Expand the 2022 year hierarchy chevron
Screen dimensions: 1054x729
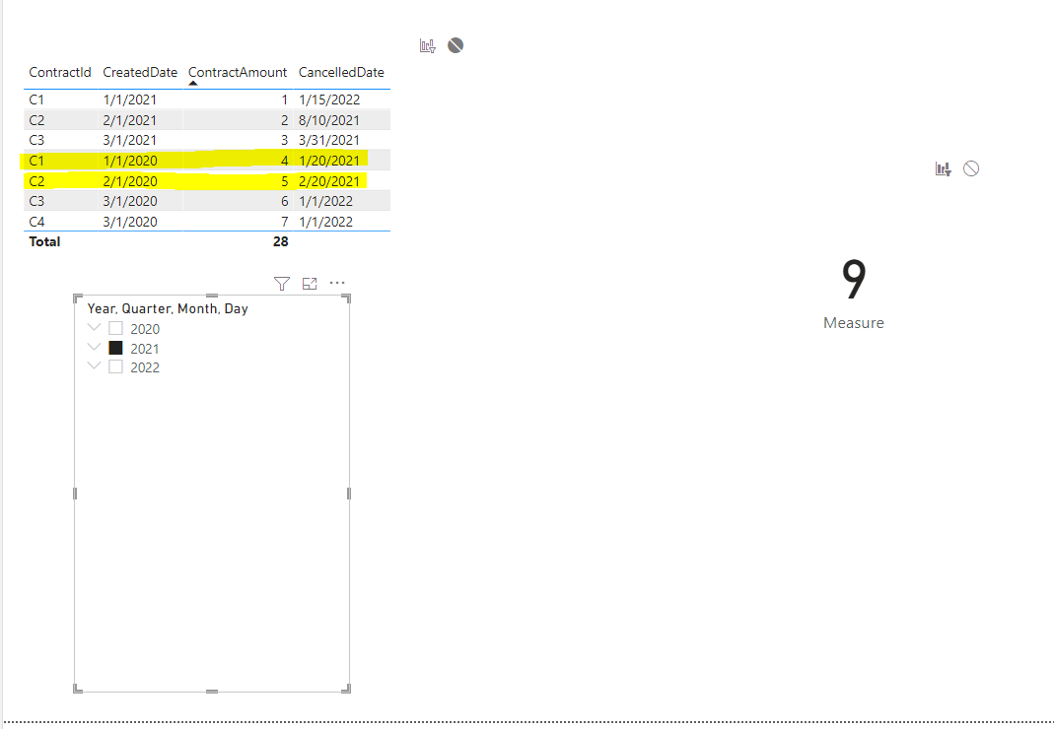(94, 366)
